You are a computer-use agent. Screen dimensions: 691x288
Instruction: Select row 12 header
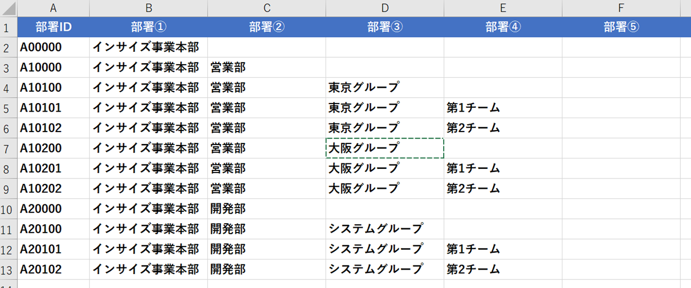(x=9, y=249)
